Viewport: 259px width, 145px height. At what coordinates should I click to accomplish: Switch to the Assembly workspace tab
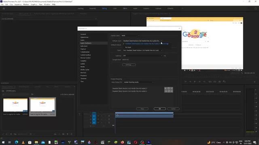93,8
